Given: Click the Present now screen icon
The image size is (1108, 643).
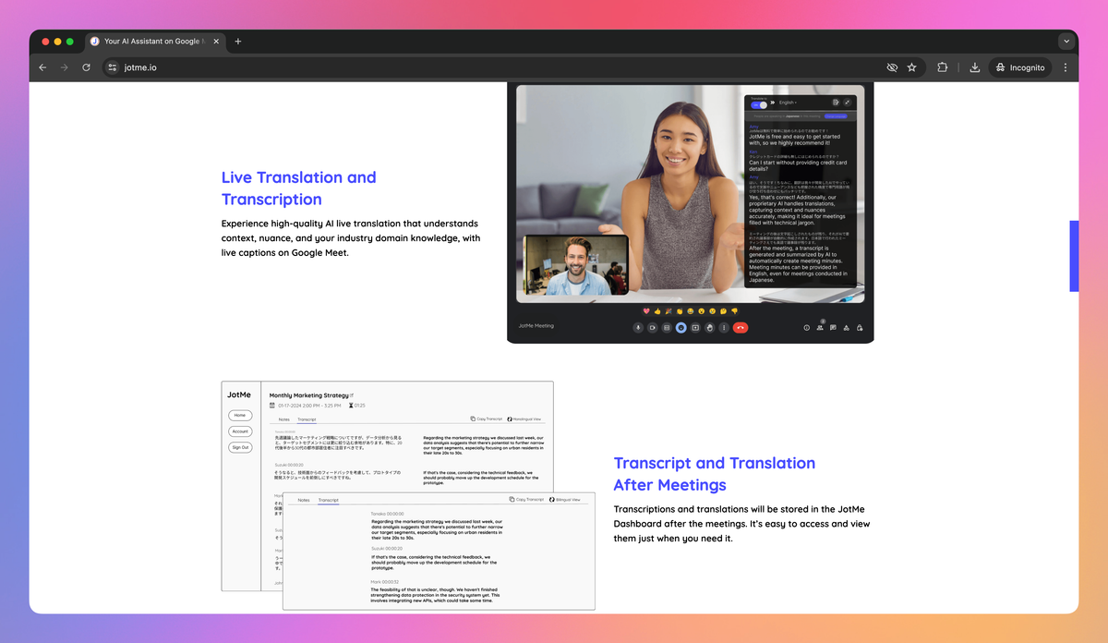Looking at the screenshot, I should click(x=695, y=327).
